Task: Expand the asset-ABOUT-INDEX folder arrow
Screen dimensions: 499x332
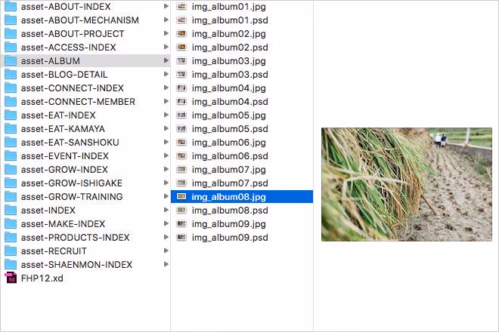Action: [166, 6]
